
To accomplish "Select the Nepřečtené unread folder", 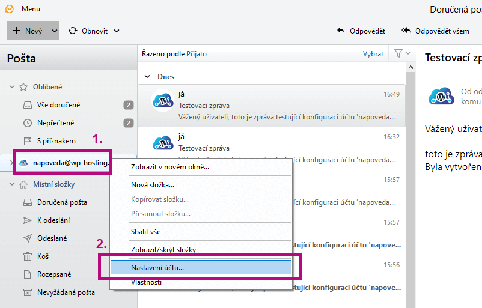I will point(55,123).
